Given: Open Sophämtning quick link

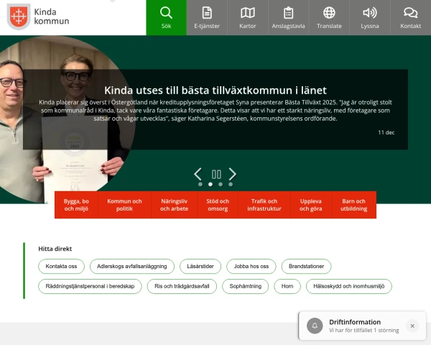Looking at the screenshot, I should tap(246, 286).
